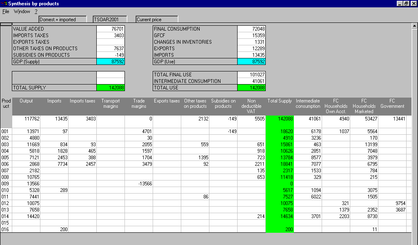Screen dimensions: 418x245
Task: Close the Synthesis by products window
Action: pos(413,4)
